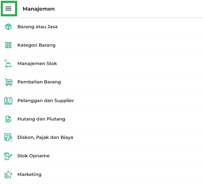Open the hamburger navigation menu

(x=9, y=9)
